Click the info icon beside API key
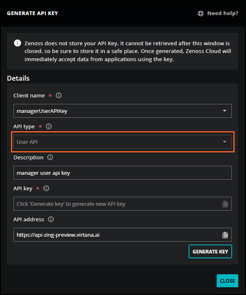246x295 pixels. (46, 189)
